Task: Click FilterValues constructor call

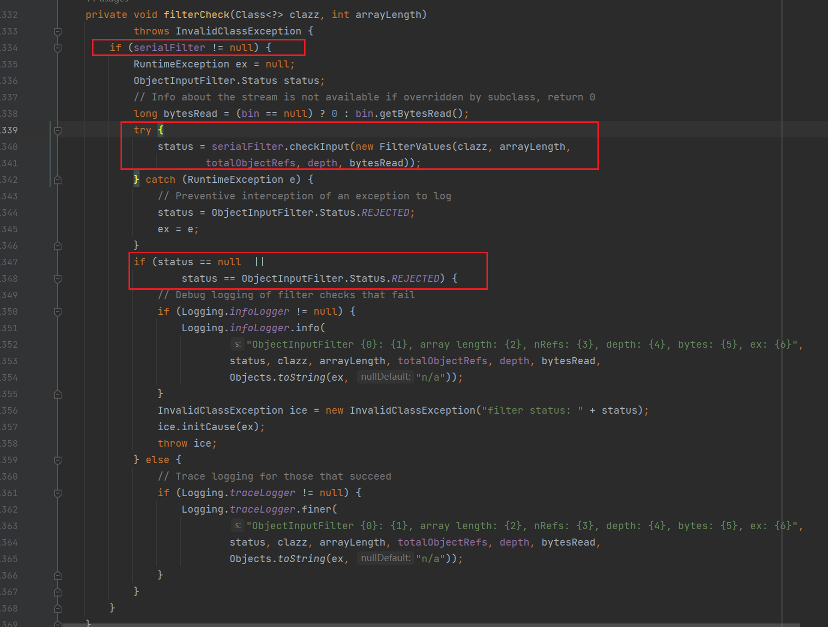Action: click(415, 147)
